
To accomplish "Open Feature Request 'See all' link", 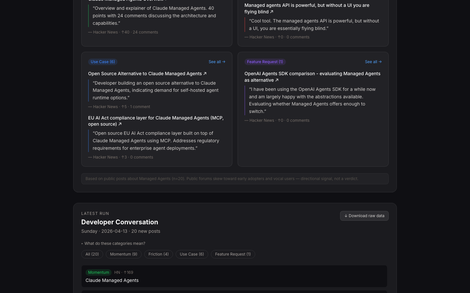I will tap(373, 62).
